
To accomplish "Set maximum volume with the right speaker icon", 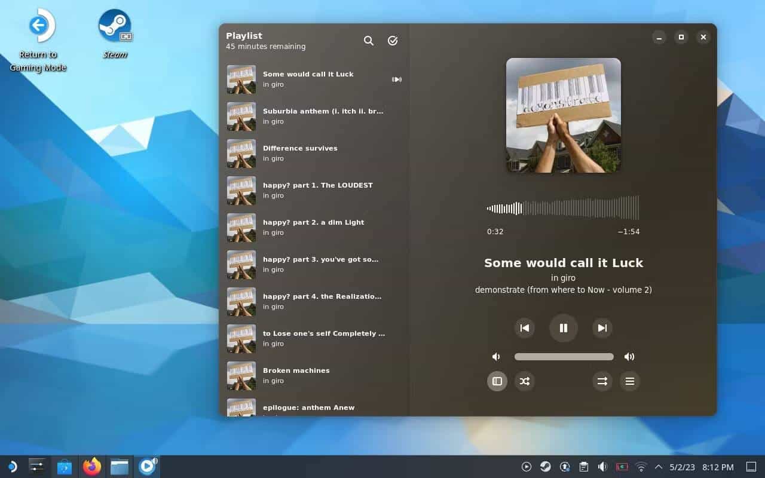I will 629,357.
